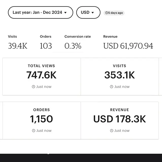
Task: Select the Orders 1,150 card
Action: (x=42, y=120)
